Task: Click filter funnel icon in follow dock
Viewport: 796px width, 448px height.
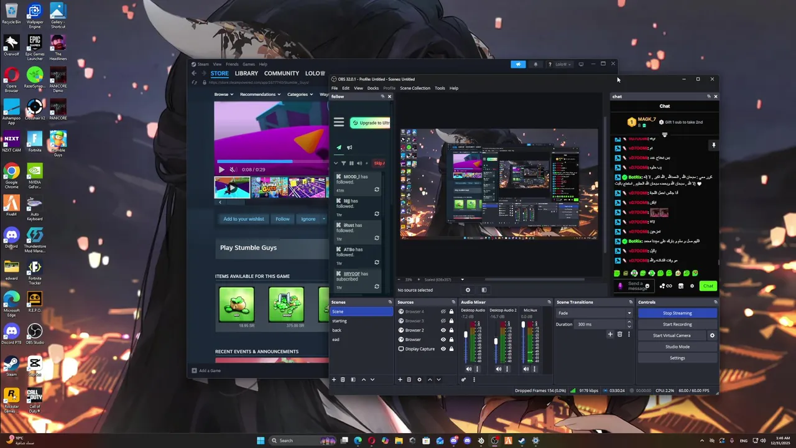Action: coord(343,163)
